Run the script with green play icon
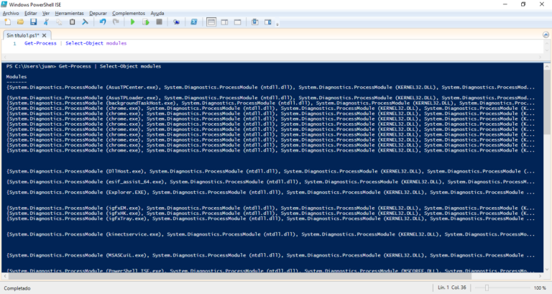The image size is (552, 294). coord(132,22)
